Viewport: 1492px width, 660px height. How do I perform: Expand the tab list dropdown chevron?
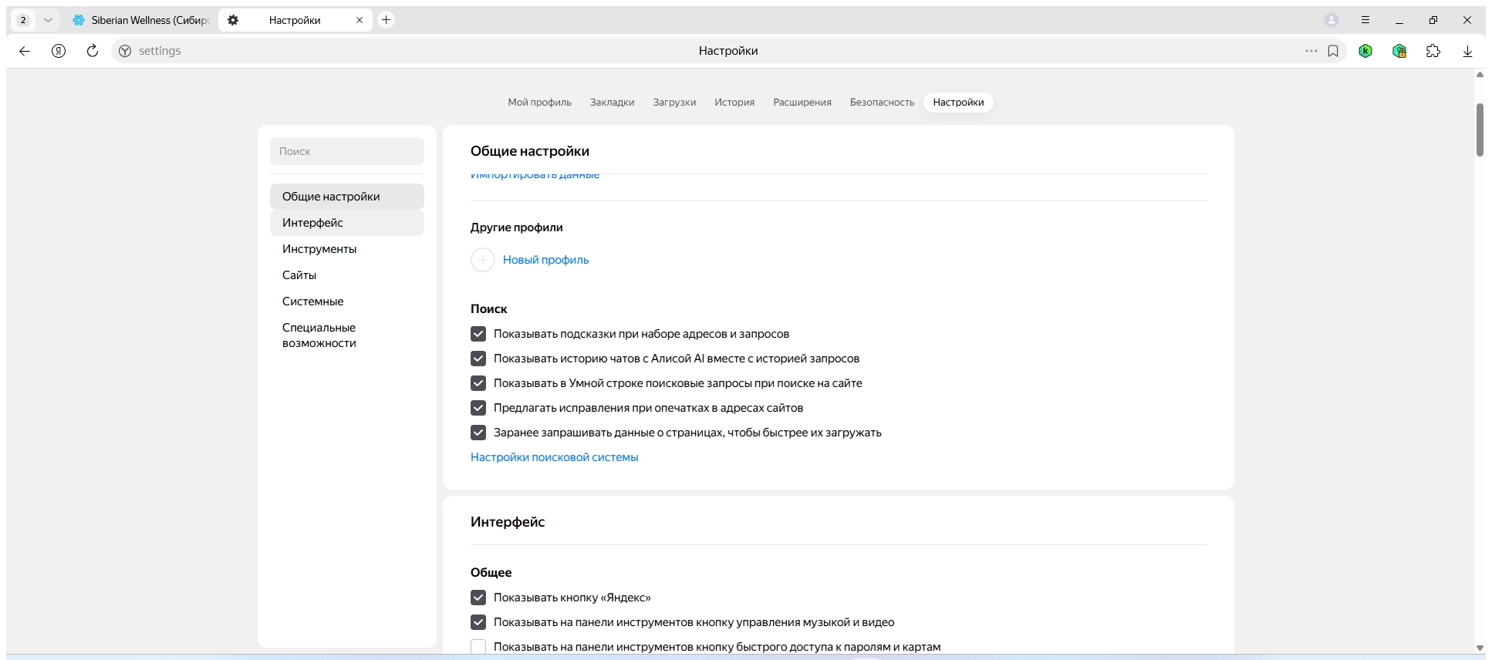[48, 20]
